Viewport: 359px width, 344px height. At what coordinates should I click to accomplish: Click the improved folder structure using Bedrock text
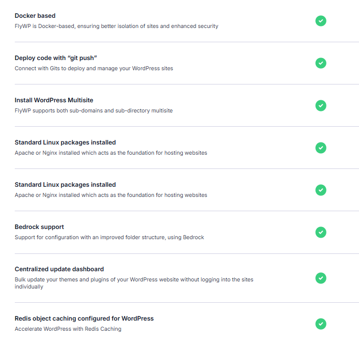tap(109, 238)
